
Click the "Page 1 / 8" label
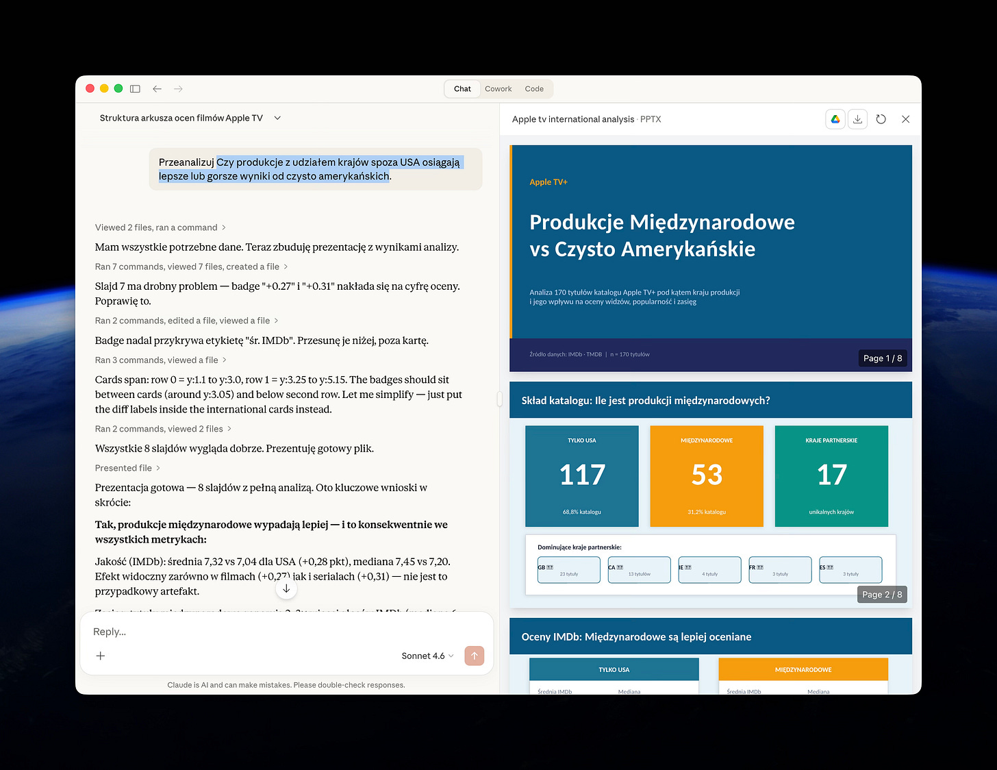tap(883, 358)
